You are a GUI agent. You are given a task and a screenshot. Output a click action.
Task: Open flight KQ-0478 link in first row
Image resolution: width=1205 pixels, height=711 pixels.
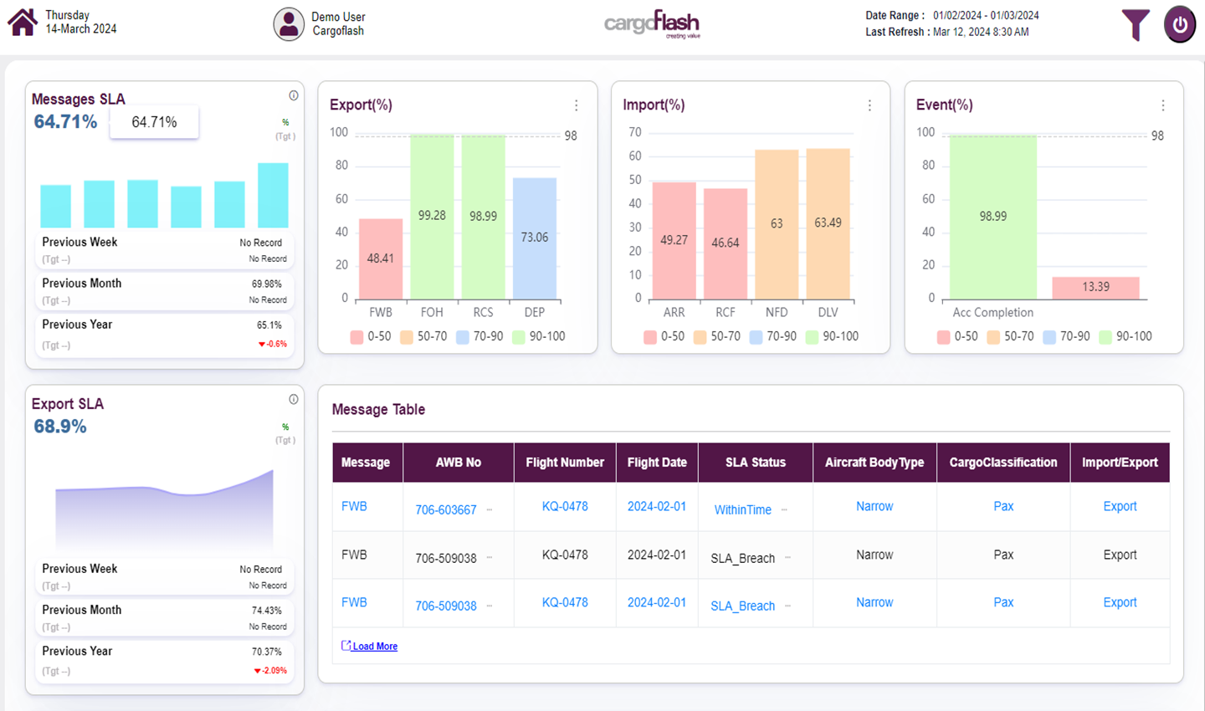pyautogui.click(x=564, y=506)
